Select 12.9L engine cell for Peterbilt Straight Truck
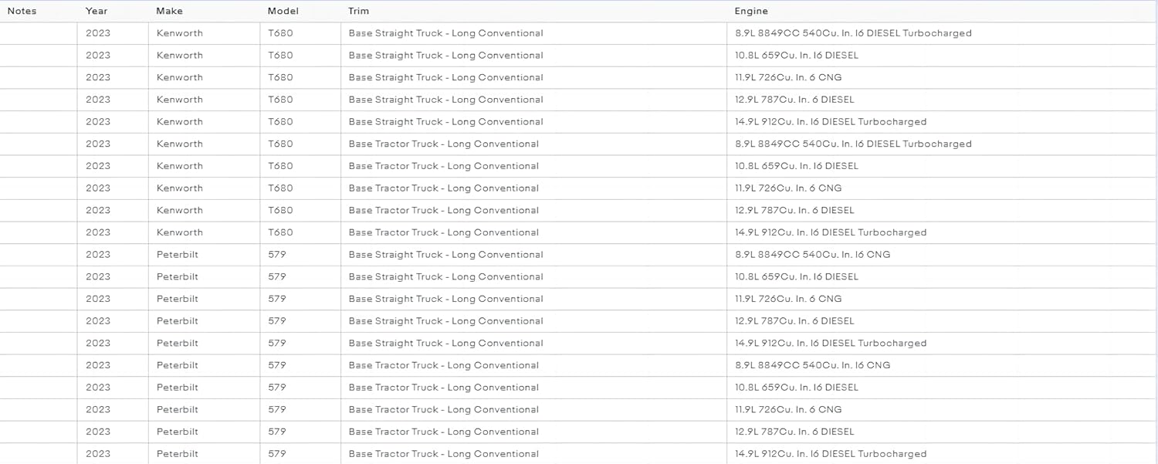This screenshot has height=464, width=1158. pos(794,321)
